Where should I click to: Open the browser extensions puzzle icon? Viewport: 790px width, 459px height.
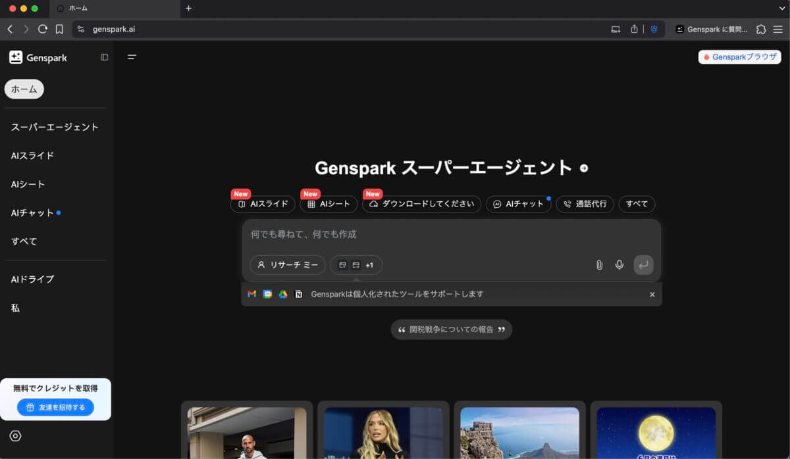click(762, 29)
